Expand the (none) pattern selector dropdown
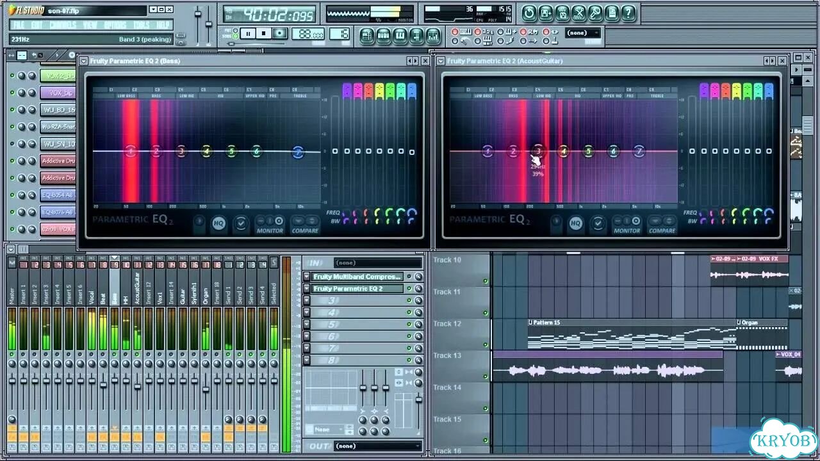820x461 pixels. pos(583,33)
